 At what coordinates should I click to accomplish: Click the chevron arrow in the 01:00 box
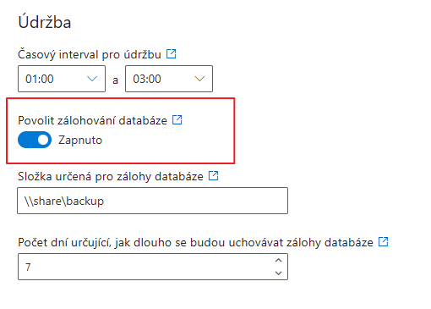pyautogui.click(x=92, y=79)
